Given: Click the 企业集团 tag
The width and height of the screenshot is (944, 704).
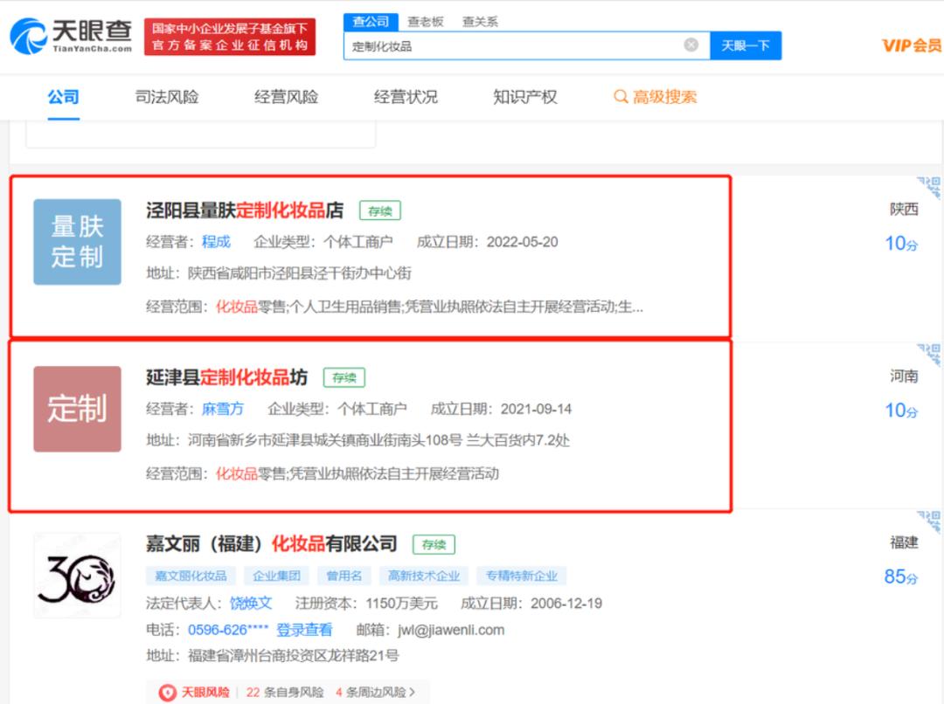Looking at the screenshot, I should pos(276,576).
